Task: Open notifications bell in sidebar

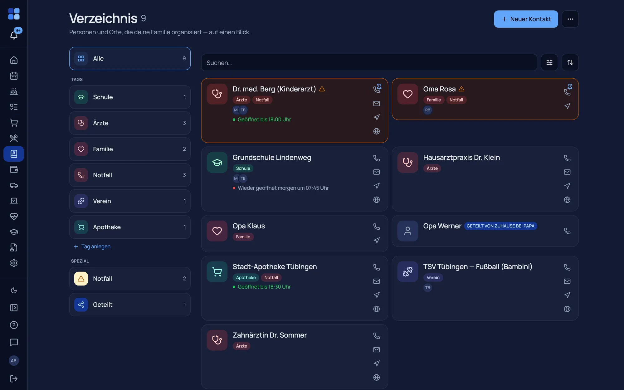Action: 14,35
